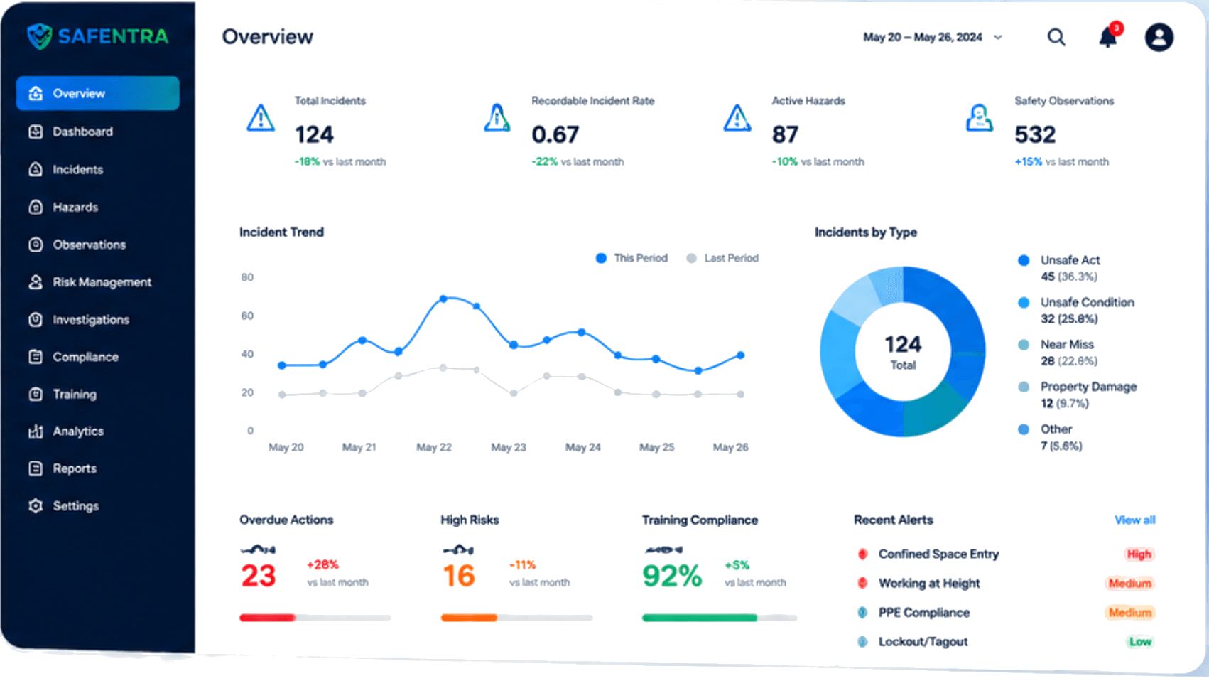Expand the date range chevron
This screenshot has height=681, width=1209.
pos(998,37)
